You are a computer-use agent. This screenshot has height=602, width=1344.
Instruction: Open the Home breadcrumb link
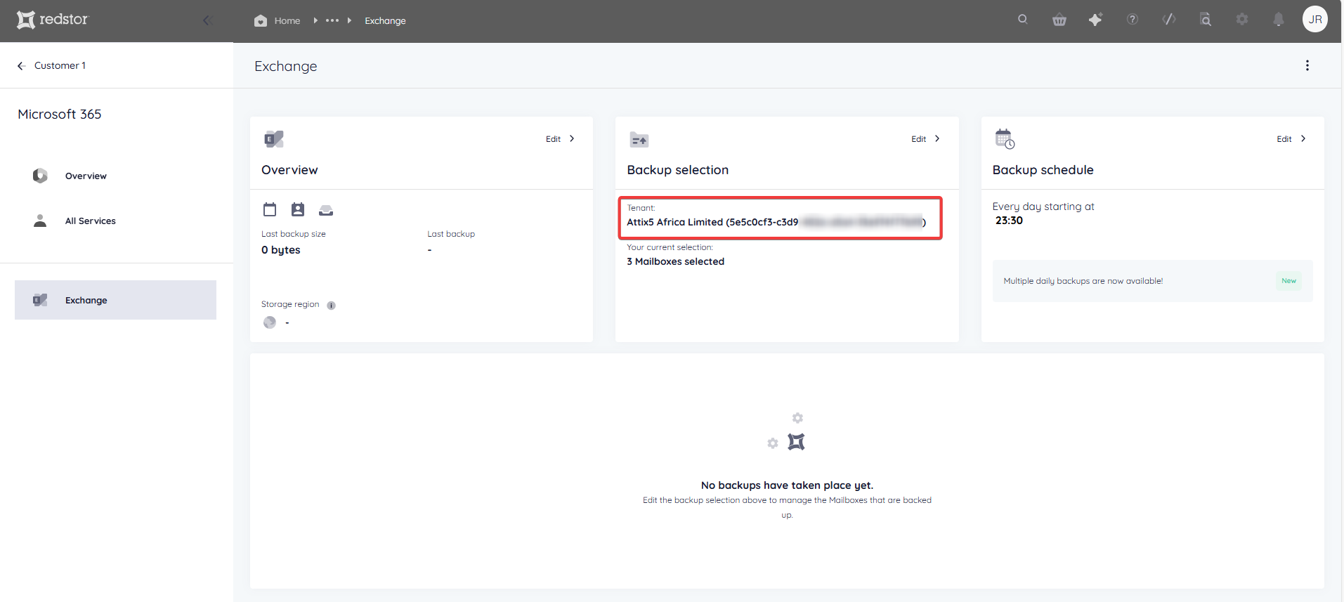(287, 21)
